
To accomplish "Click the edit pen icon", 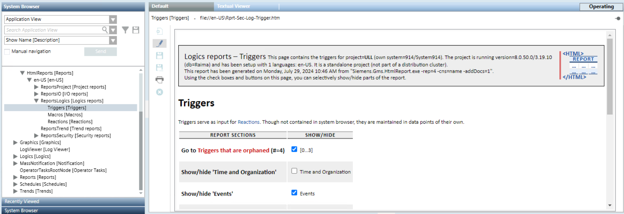I will point(159,43).
